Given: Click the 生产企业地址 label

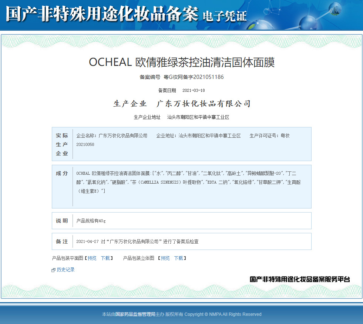Looking at the screenshot, I should tap(147, 117).
